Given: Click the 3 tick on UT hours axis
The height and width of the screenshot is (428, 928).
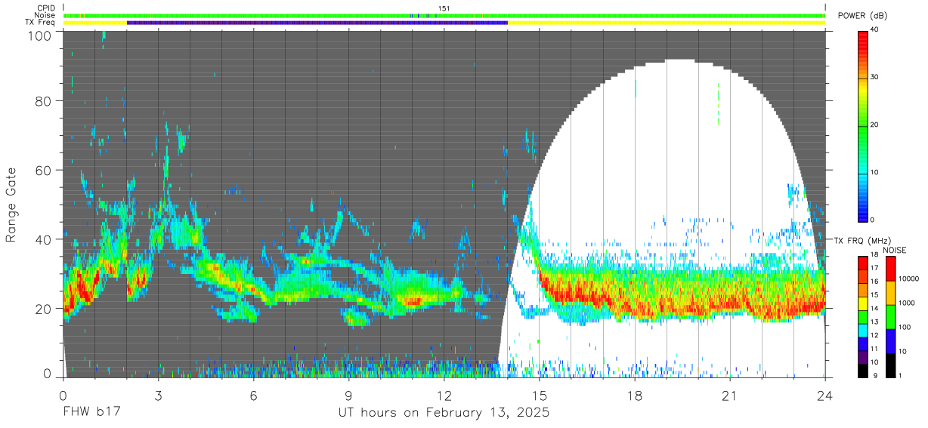Looking at the screenshot, I should point(159,395).
